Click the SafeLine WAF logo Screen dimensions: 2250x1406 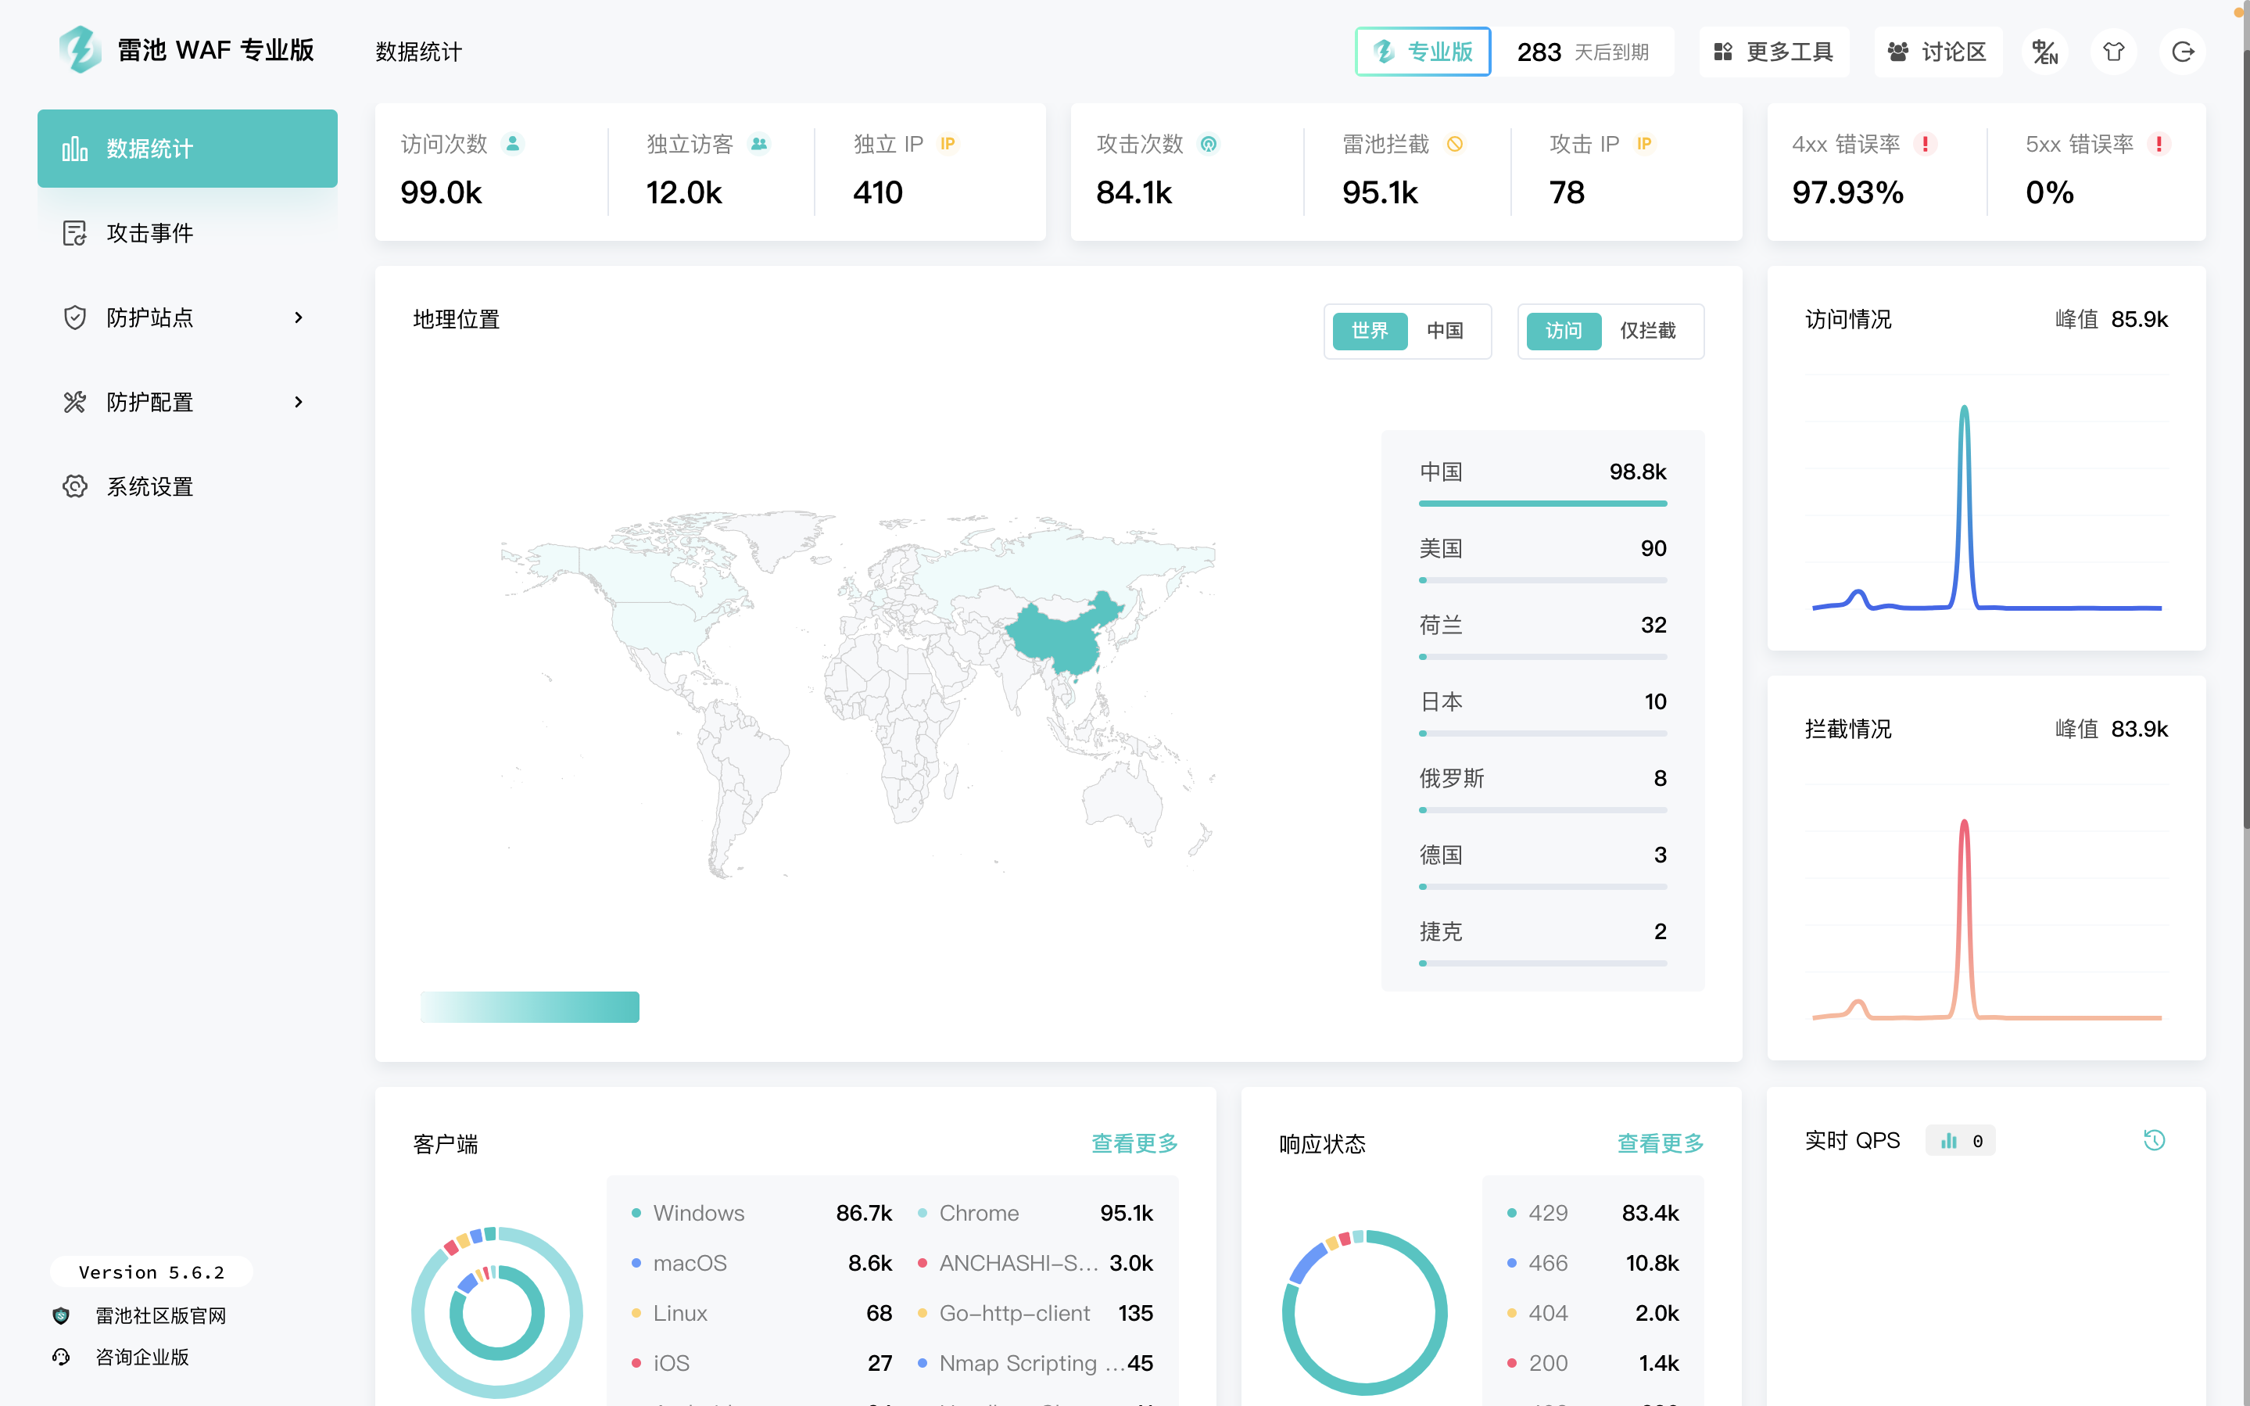[x=80, y=50]
